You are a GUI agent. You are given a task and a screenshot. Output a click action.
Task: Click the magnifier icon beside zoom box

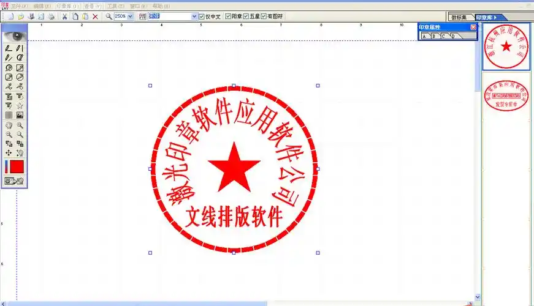(109, 17)
